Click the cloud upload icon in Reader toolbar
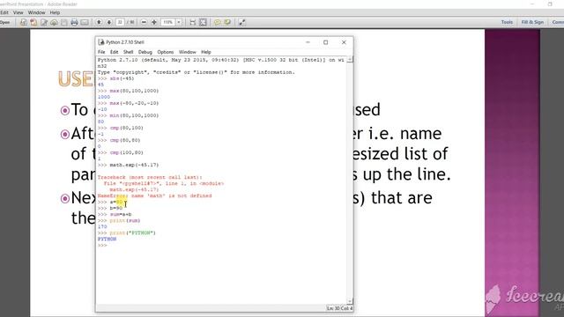 54,22
